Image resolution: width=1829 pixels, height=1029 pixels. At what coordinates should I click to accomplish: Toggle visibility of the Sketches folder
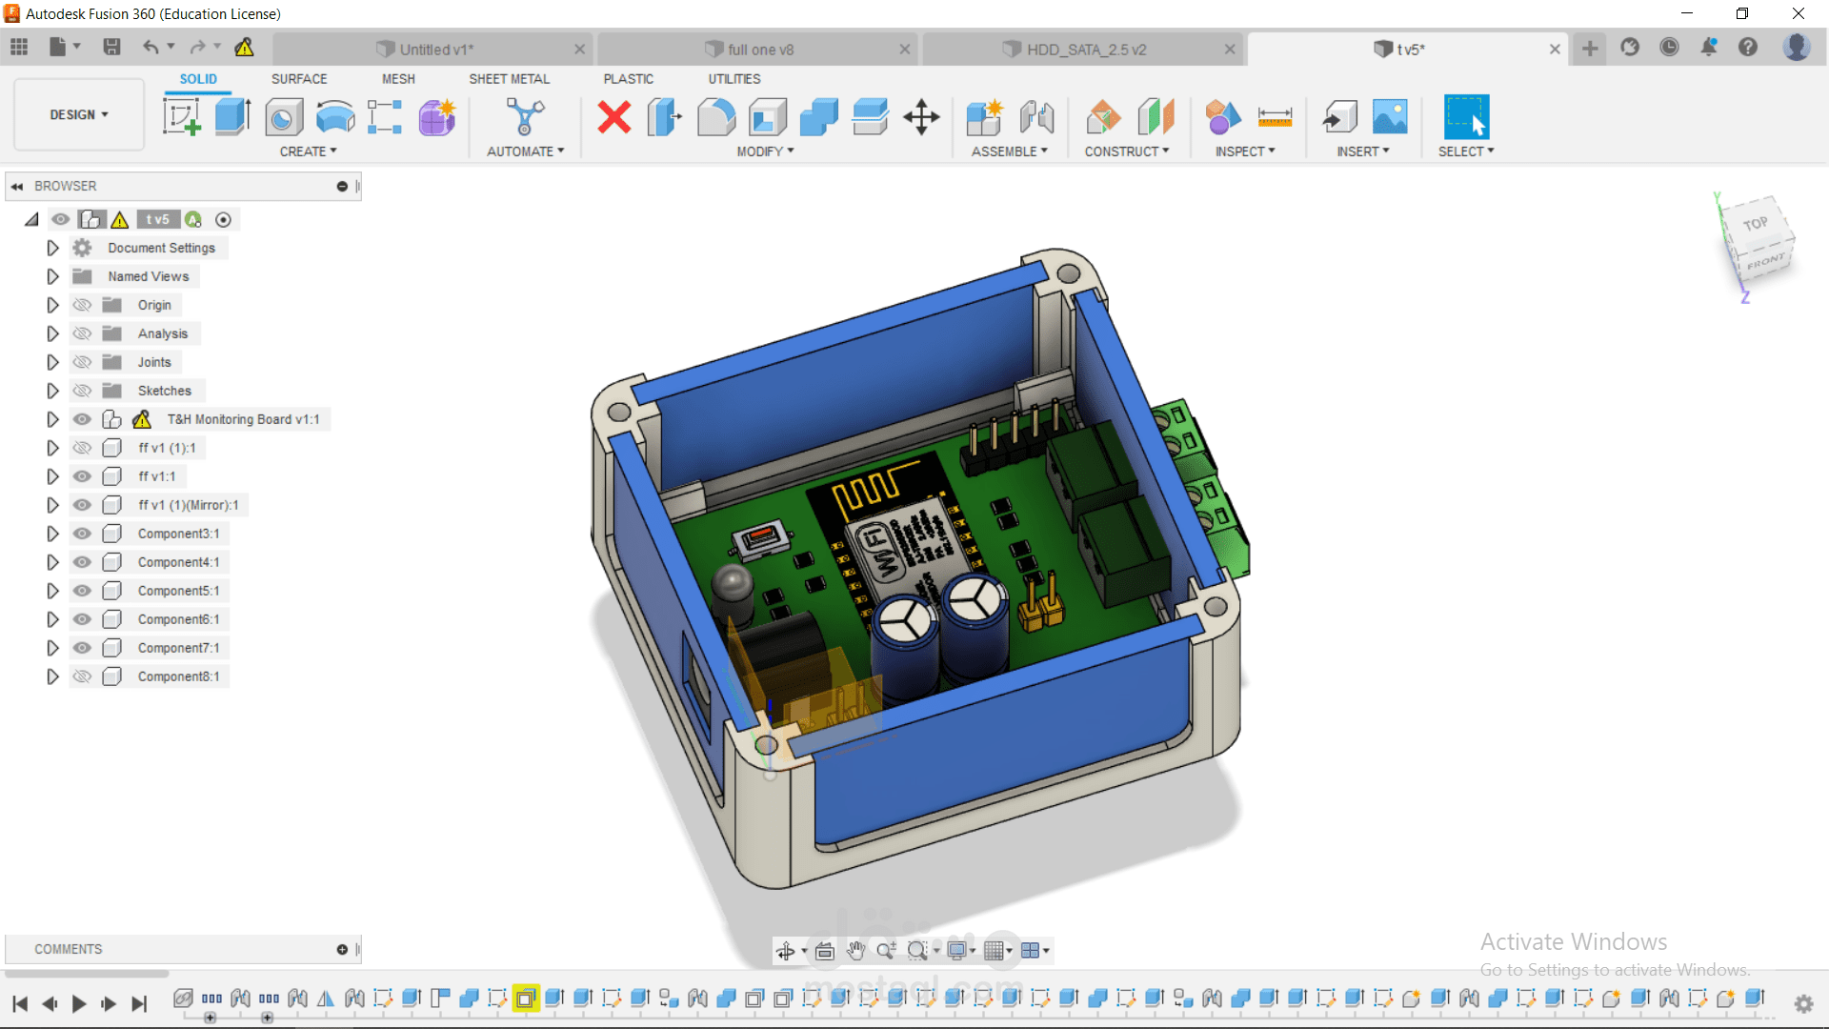[83, 391]
